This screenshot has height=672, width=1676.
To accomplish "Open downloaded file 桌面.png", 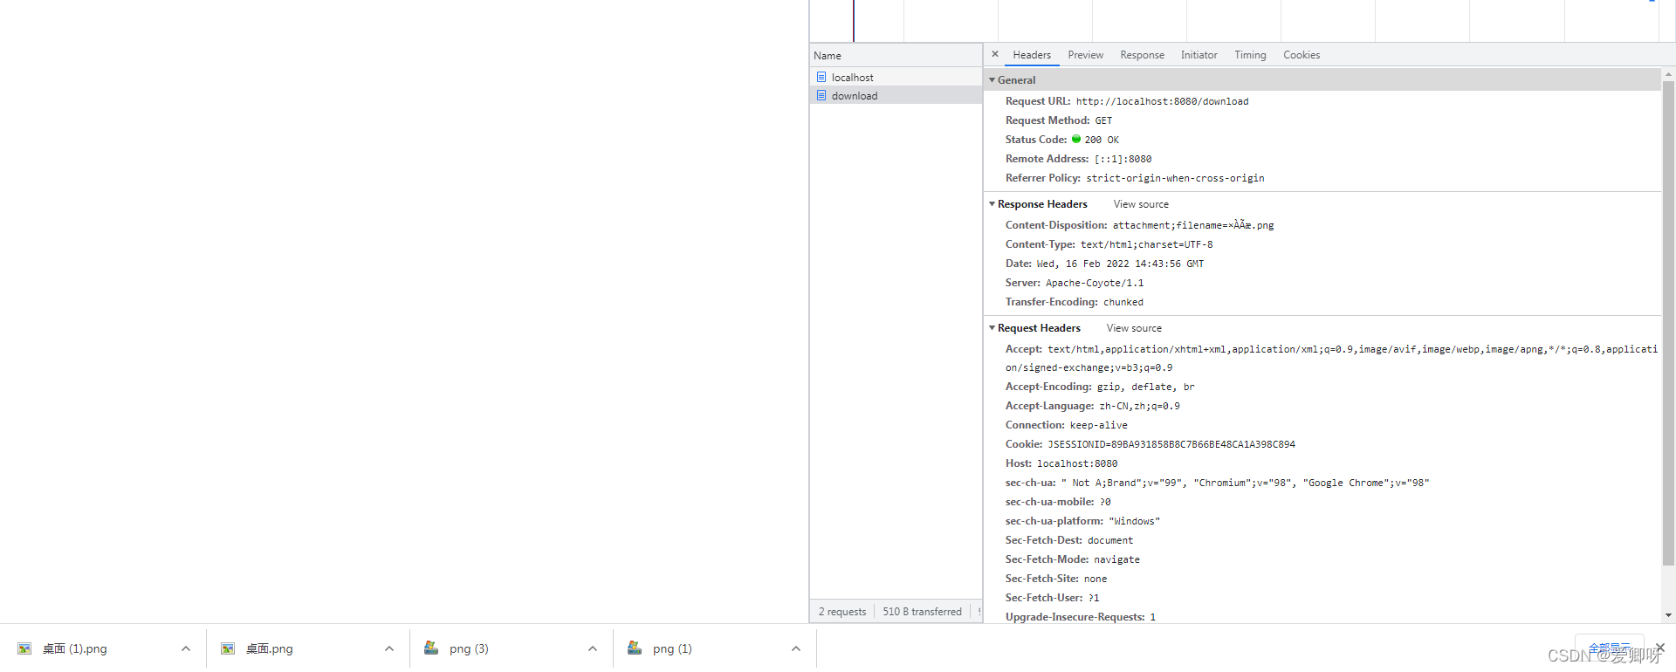I will [x=269, y=648].
